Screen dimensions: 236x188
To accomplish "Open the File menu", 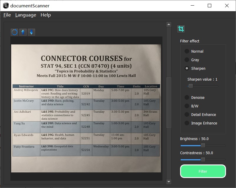I will point(7,15).
